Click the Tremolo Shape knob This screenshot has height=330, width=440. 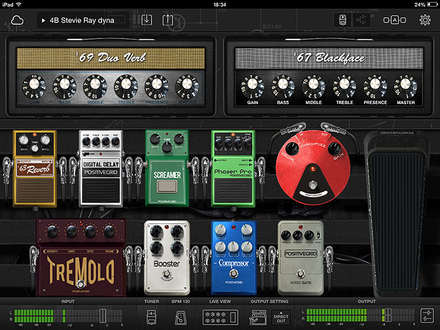click(x=71, y=232)
